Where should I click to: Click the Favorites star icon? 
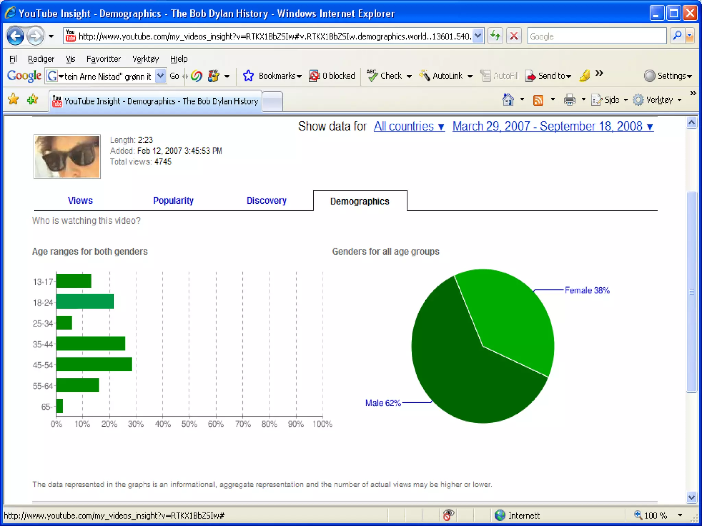pos(13,99)
